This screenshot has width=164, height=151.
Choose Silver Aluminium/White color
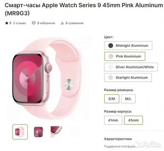tap(131, 67)
